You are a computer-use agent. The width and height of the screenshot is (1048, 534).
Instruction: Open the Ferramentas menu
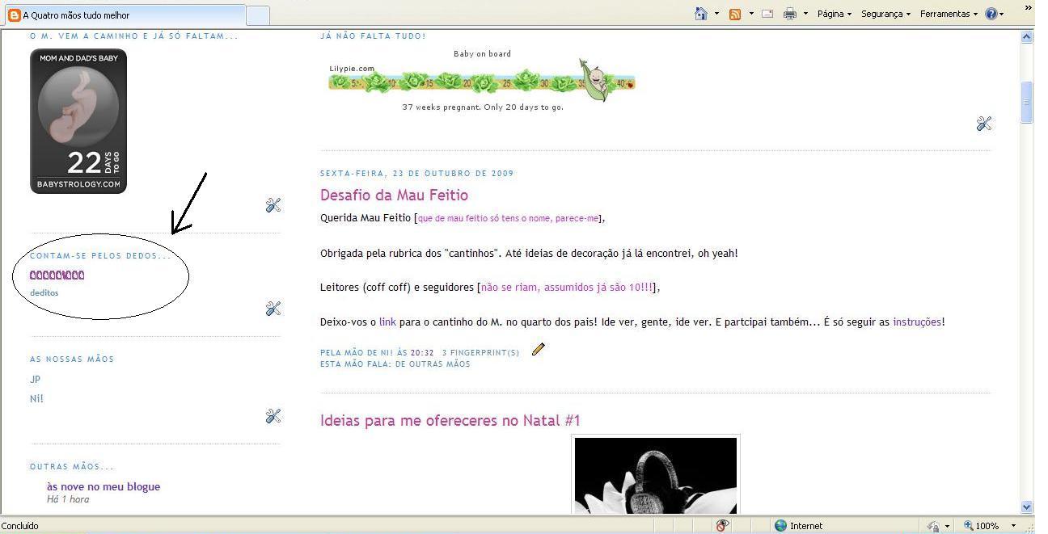click(x=949, y=14)
